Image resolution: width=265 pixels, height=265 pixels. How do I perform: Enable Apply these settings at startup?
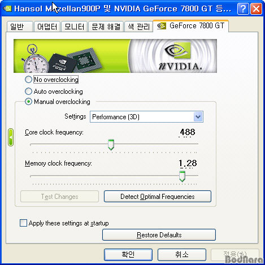click(x=23, y=223)
